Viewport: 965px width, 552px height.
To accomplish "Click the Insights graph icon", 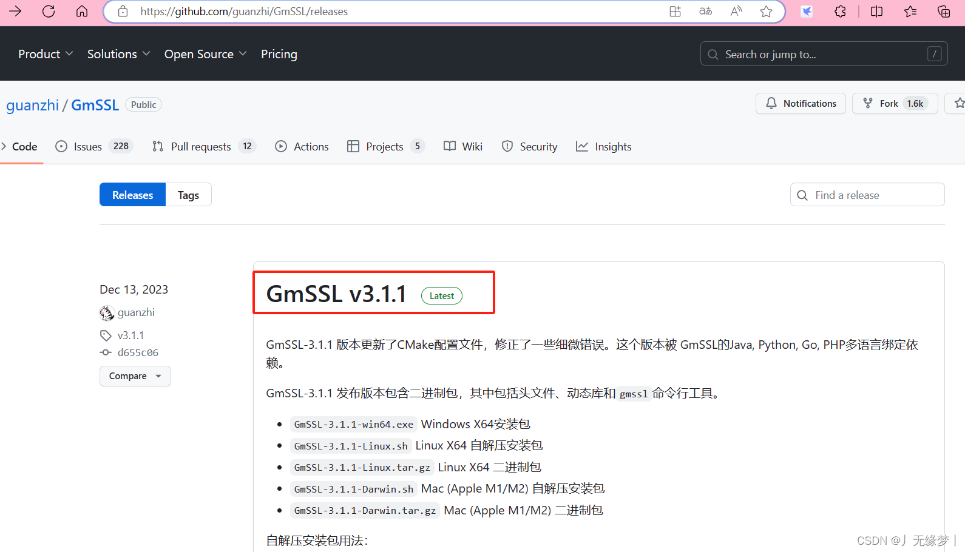I will click(582, 146).
